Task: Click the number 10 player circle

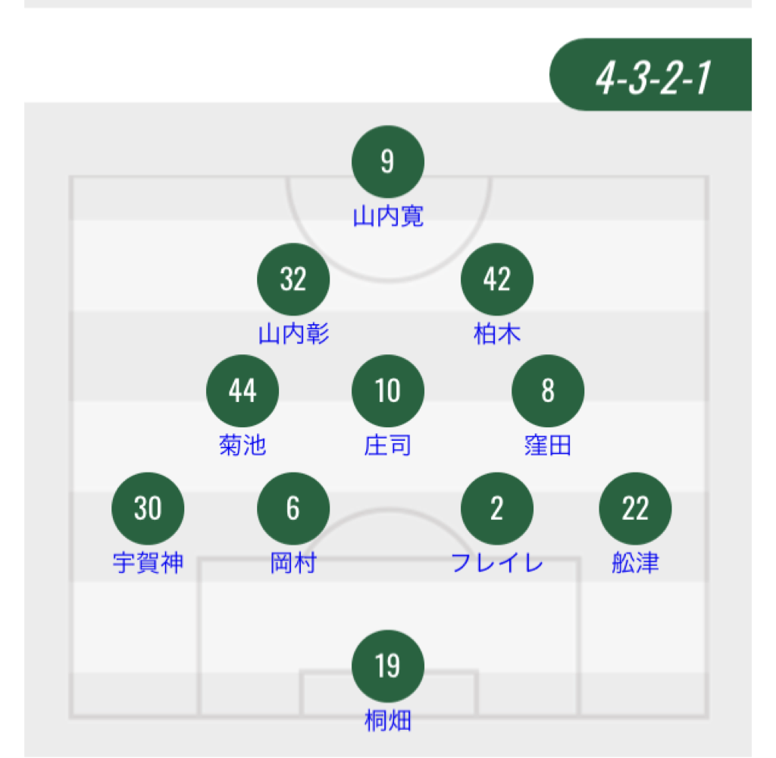Action: 387,391
